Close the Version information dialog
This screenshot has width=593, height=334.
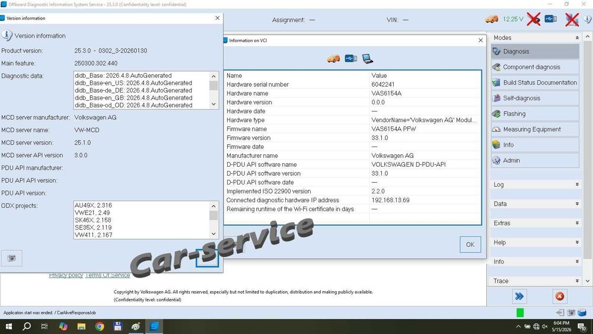(218, 18)
